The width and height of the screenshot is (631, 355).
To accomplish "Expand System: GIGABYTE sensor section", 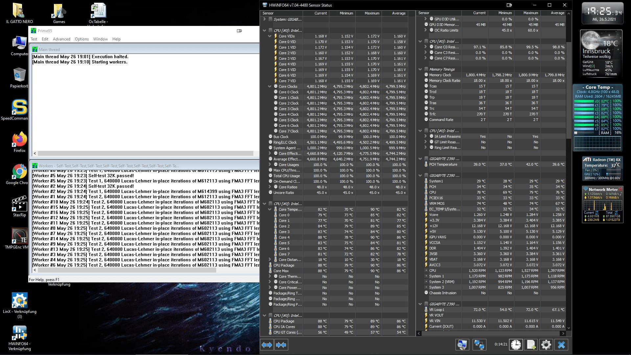I will click(264, 19).
